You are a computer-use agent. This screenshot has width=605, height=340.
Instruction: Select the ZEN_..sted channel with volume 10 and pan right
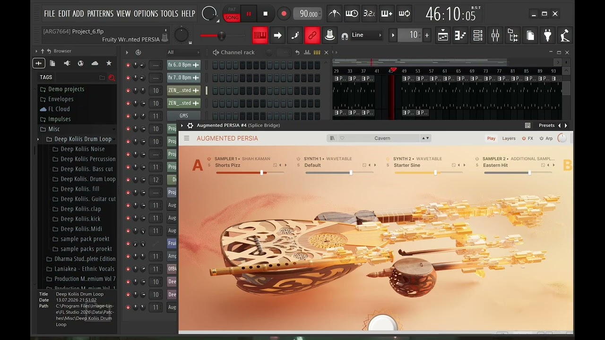(184, 103)
